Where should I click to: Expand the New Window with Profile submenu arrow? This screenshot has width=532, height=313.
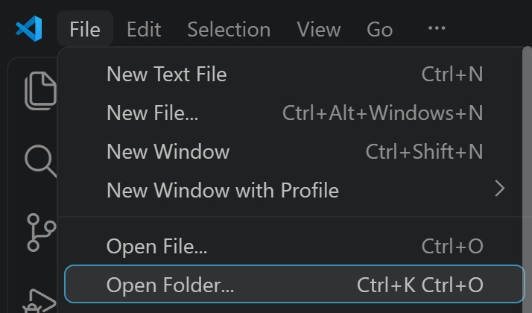click(x=500, y=189)
